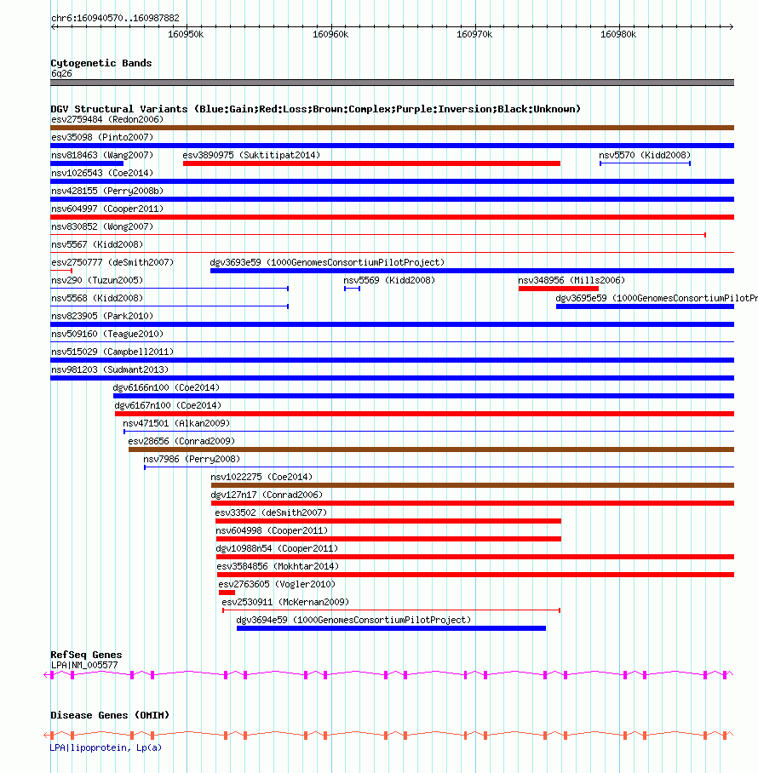This screenshot has width=758, height=773.
Task: Open LPA|lipoprotein, Lp(a) OMIM link
Action: click(x=106, y=747)
